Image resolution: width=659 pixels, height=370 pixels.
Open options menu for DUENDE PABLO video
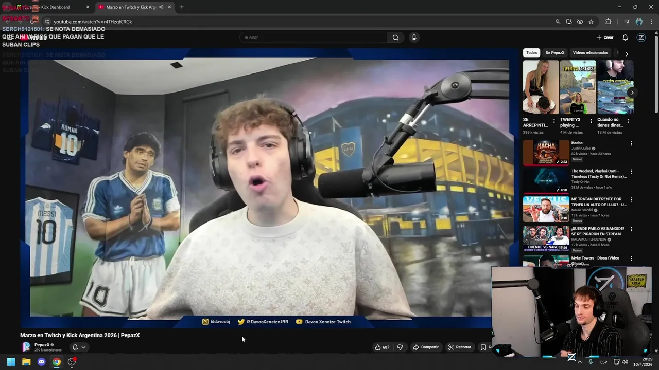coord(631,229)
